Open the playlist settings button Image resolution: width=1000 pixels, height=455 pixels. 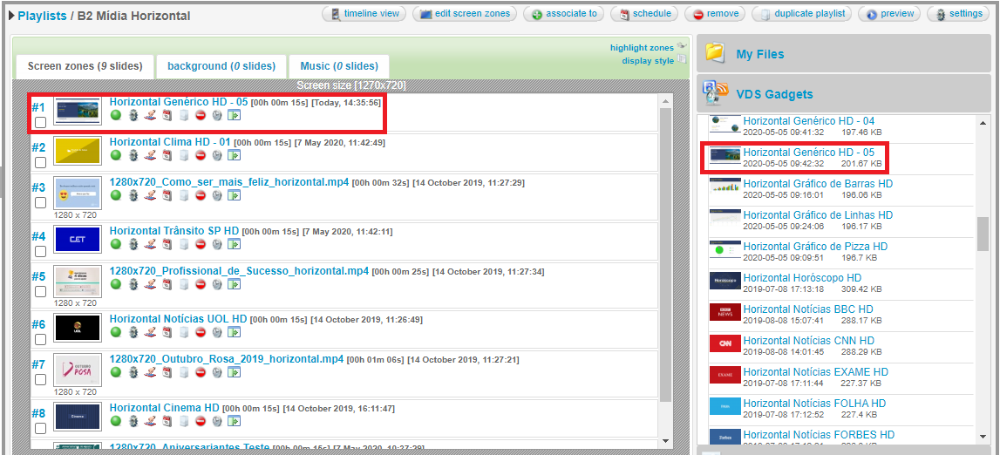pyautogui.click(x=958, y=13)
